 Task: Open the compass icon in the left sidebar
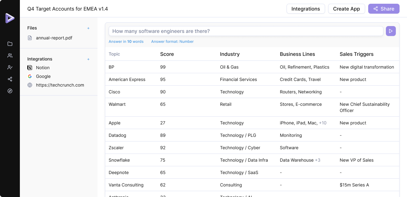pyautogui.click(x=10, y=91)
